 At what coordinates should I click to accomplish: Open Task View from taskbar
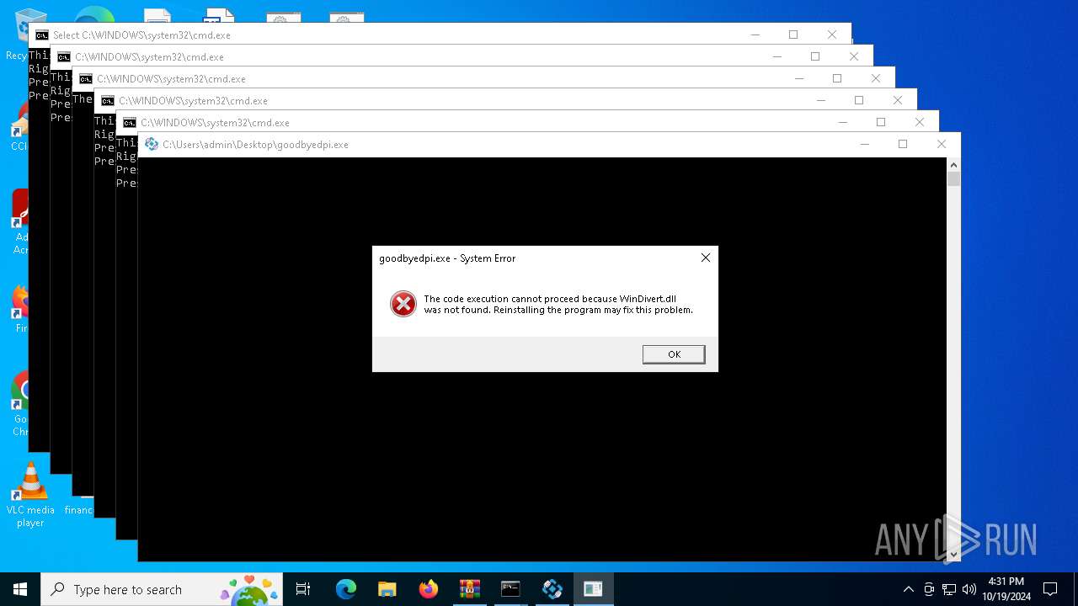[303, 589]
